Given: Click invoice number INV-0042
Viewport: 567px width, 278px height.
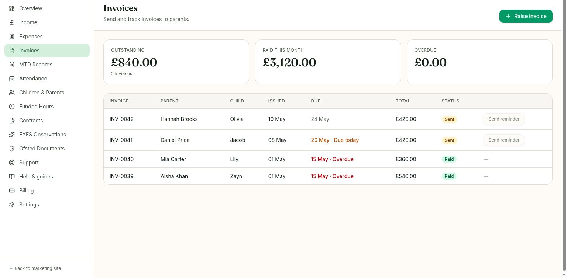Looking at the screenshot, I should pos(121,119).
